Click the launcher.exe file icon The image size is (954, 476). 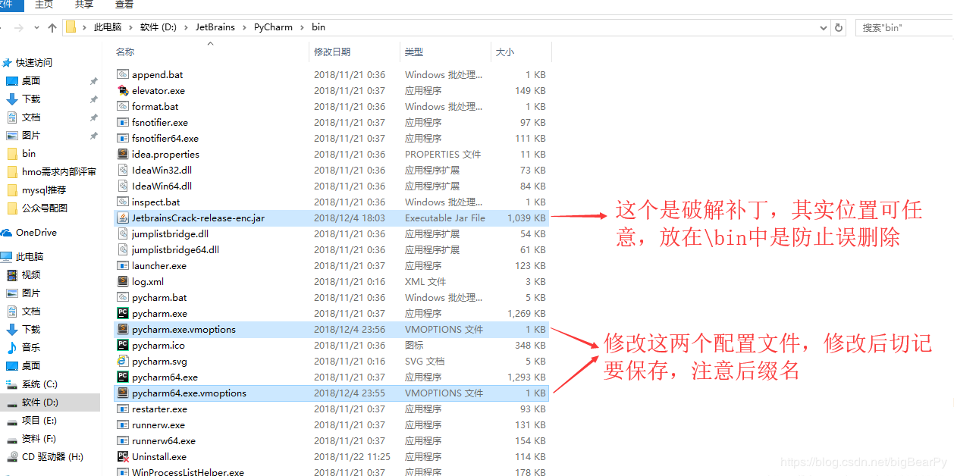[123, 265]
